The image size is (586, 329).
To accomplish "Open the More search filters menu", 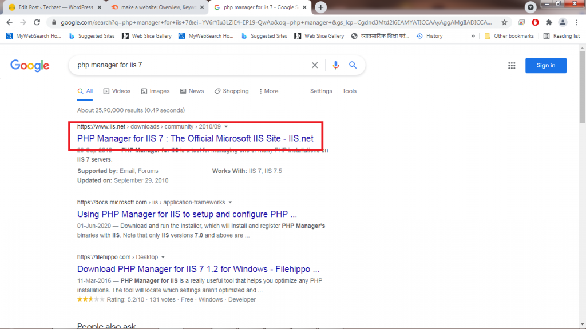I will tap(268, 91).
